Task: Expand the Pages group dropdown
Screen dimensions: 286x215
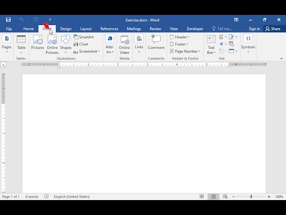Action: (7, 44)
